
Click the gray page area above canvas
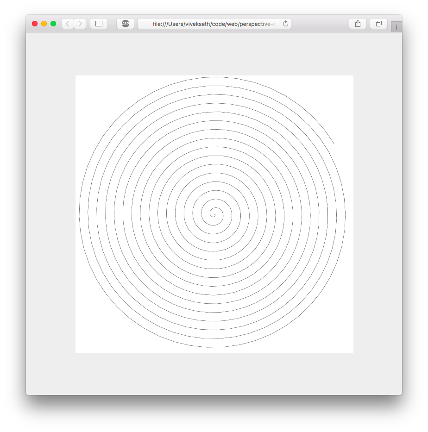214,53
